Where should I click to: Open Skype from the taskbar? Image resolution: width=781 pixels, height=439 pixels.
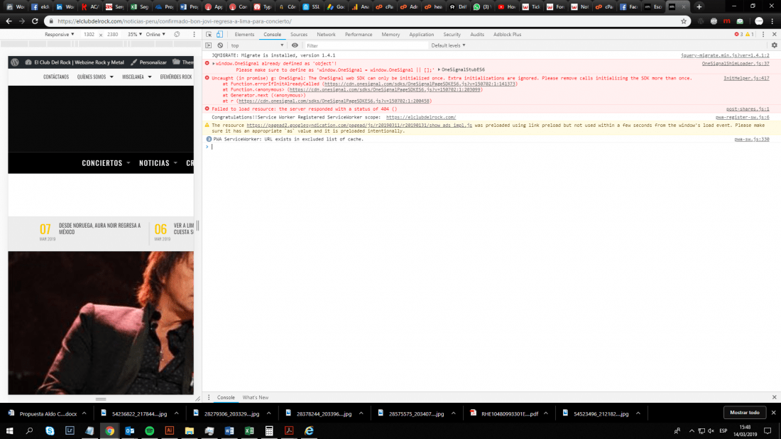pyautogui.click(x=50, y=430)
